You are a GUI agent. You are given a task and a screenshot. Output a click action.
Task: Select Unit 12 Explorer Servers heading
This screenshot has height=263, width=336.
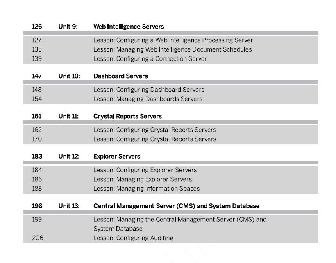tap(117, 156)
